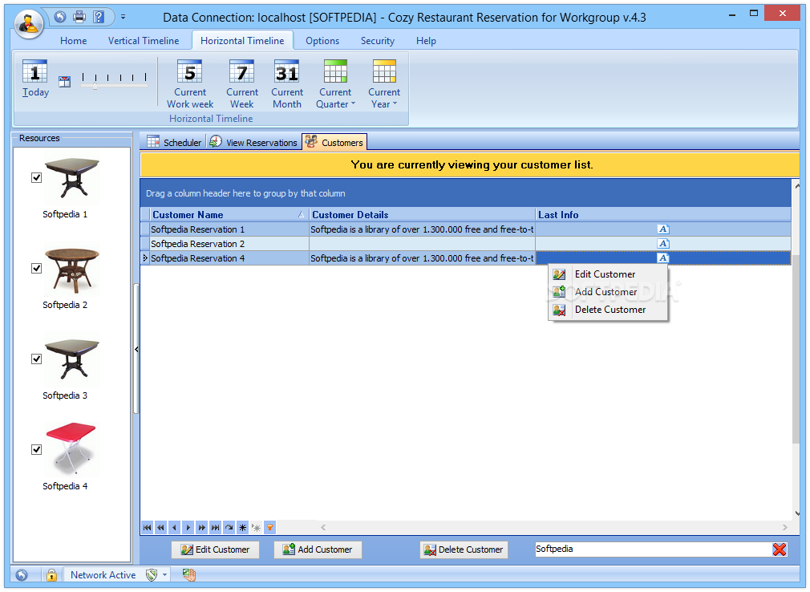Choose Delete Customer from the context menu
Screen dimensions: 810x592
pyautogui.click(x=608, y=310)
